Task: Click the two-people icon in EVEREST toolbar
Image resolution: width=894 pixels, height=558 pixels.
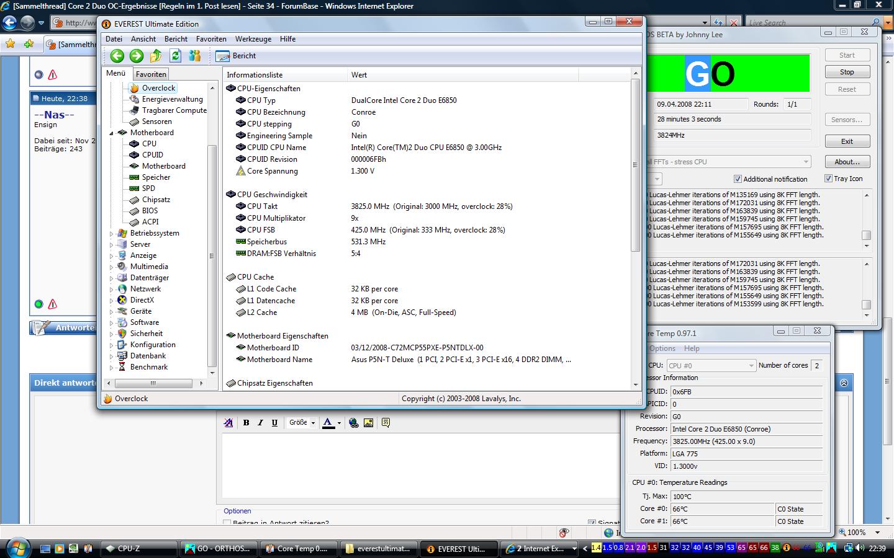Action: (195, 56)
